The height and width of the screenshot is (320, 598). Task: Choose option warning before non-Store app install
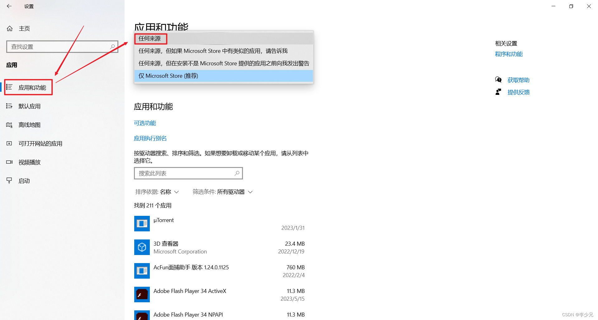[224, 63]
